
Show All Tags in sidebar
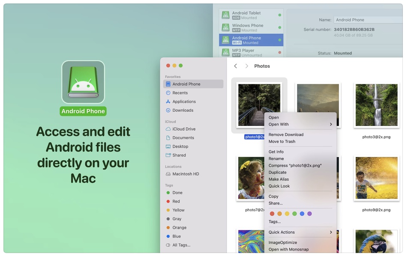[193, 245]
